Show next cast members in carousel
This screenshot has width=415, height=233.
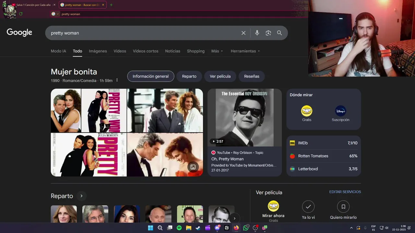tap(234, 218)
